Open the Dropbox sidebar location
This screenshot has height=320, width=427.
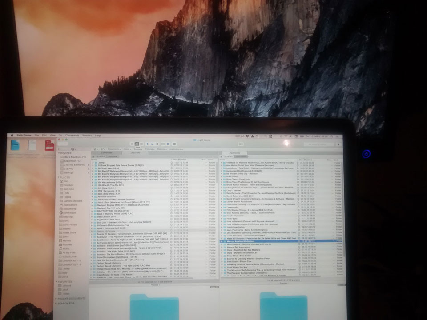(69, 184)
